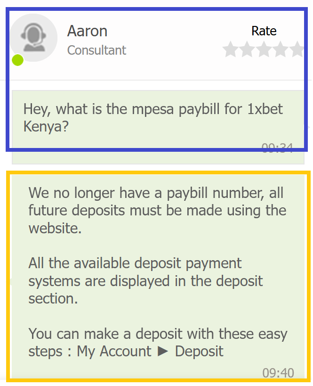
Task: Select the fifth rating star
Action: click(297, 49)
